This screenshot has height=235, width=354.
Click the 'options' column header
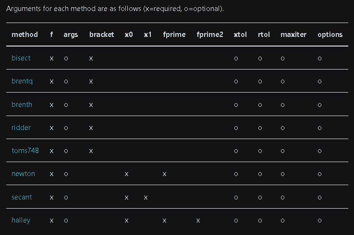(330, 35)
